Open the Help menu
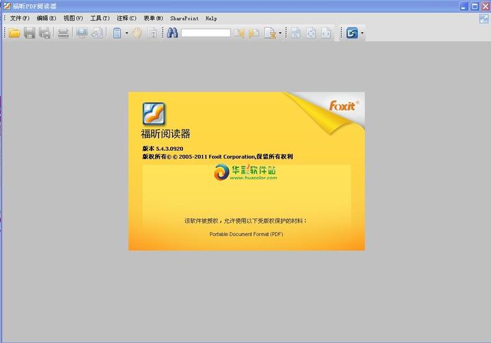The height and width of the screenshot is (343, 491). pyautogui.click(x=211, y=18)
